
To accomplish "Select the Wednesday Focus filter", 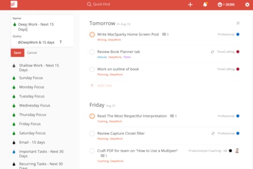I will coord(35,105).
